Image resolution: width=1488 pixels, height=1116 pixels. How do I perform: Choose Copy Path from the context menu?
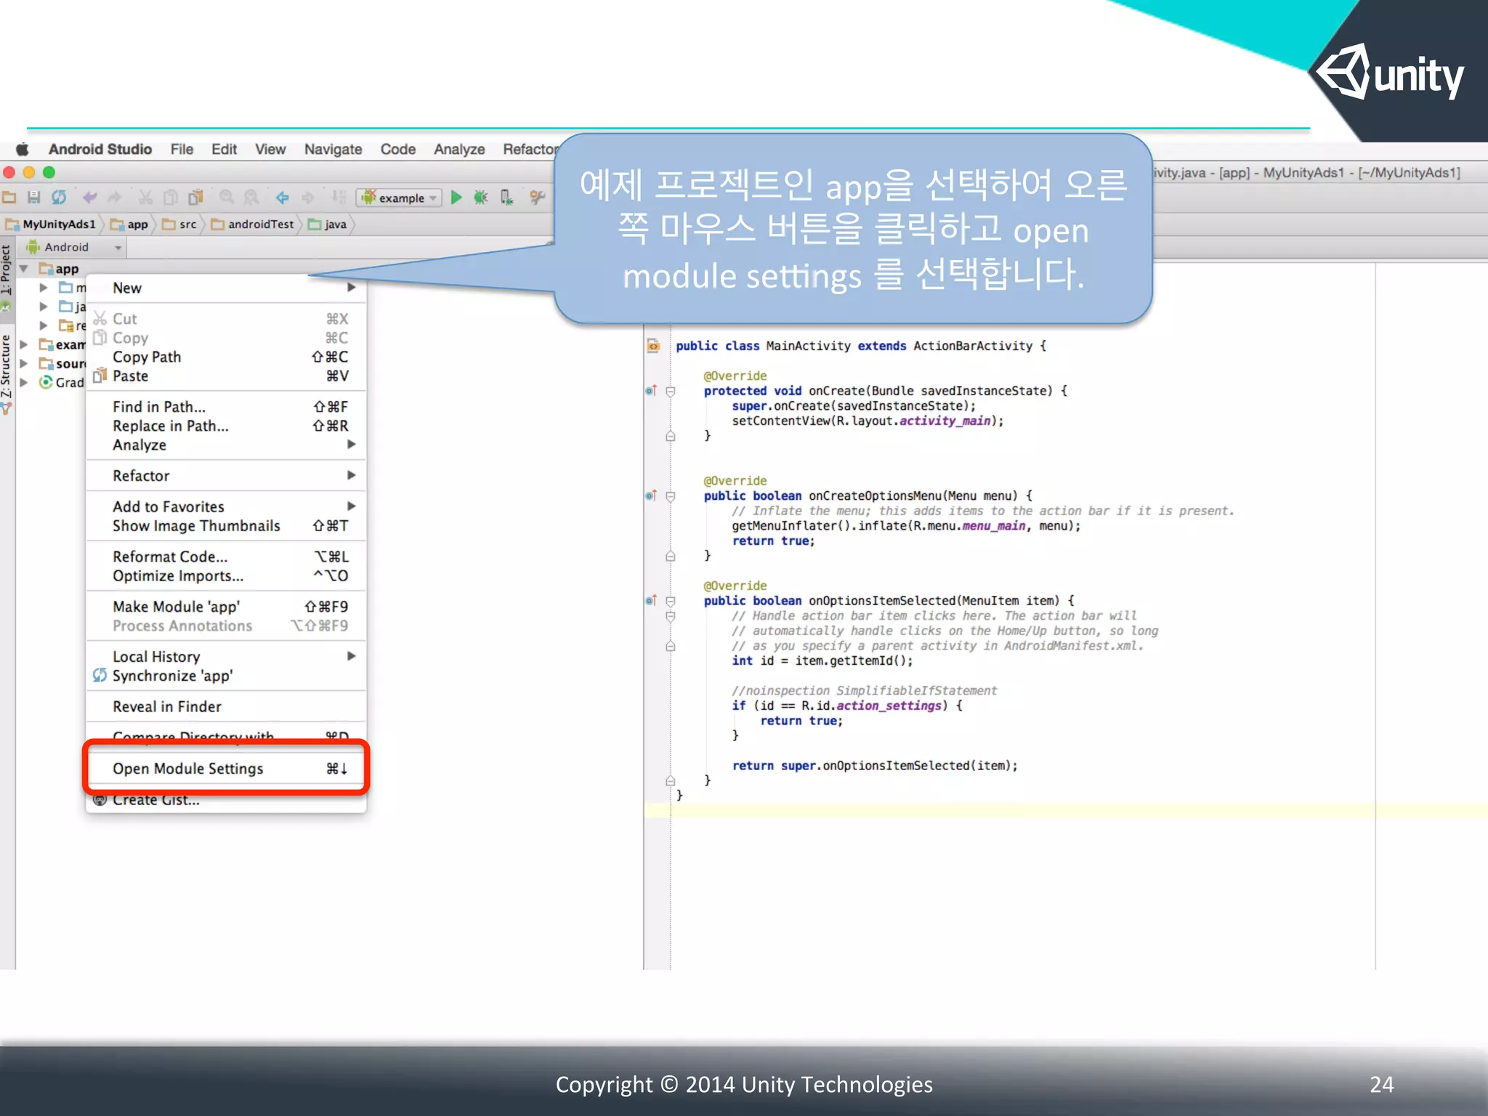[x=226, y=357]
